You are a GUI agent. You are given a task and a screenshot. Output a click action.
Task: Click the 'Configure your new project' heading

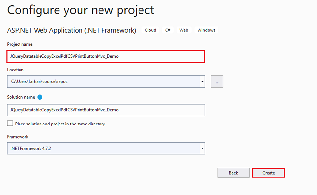tap(80, 10)
